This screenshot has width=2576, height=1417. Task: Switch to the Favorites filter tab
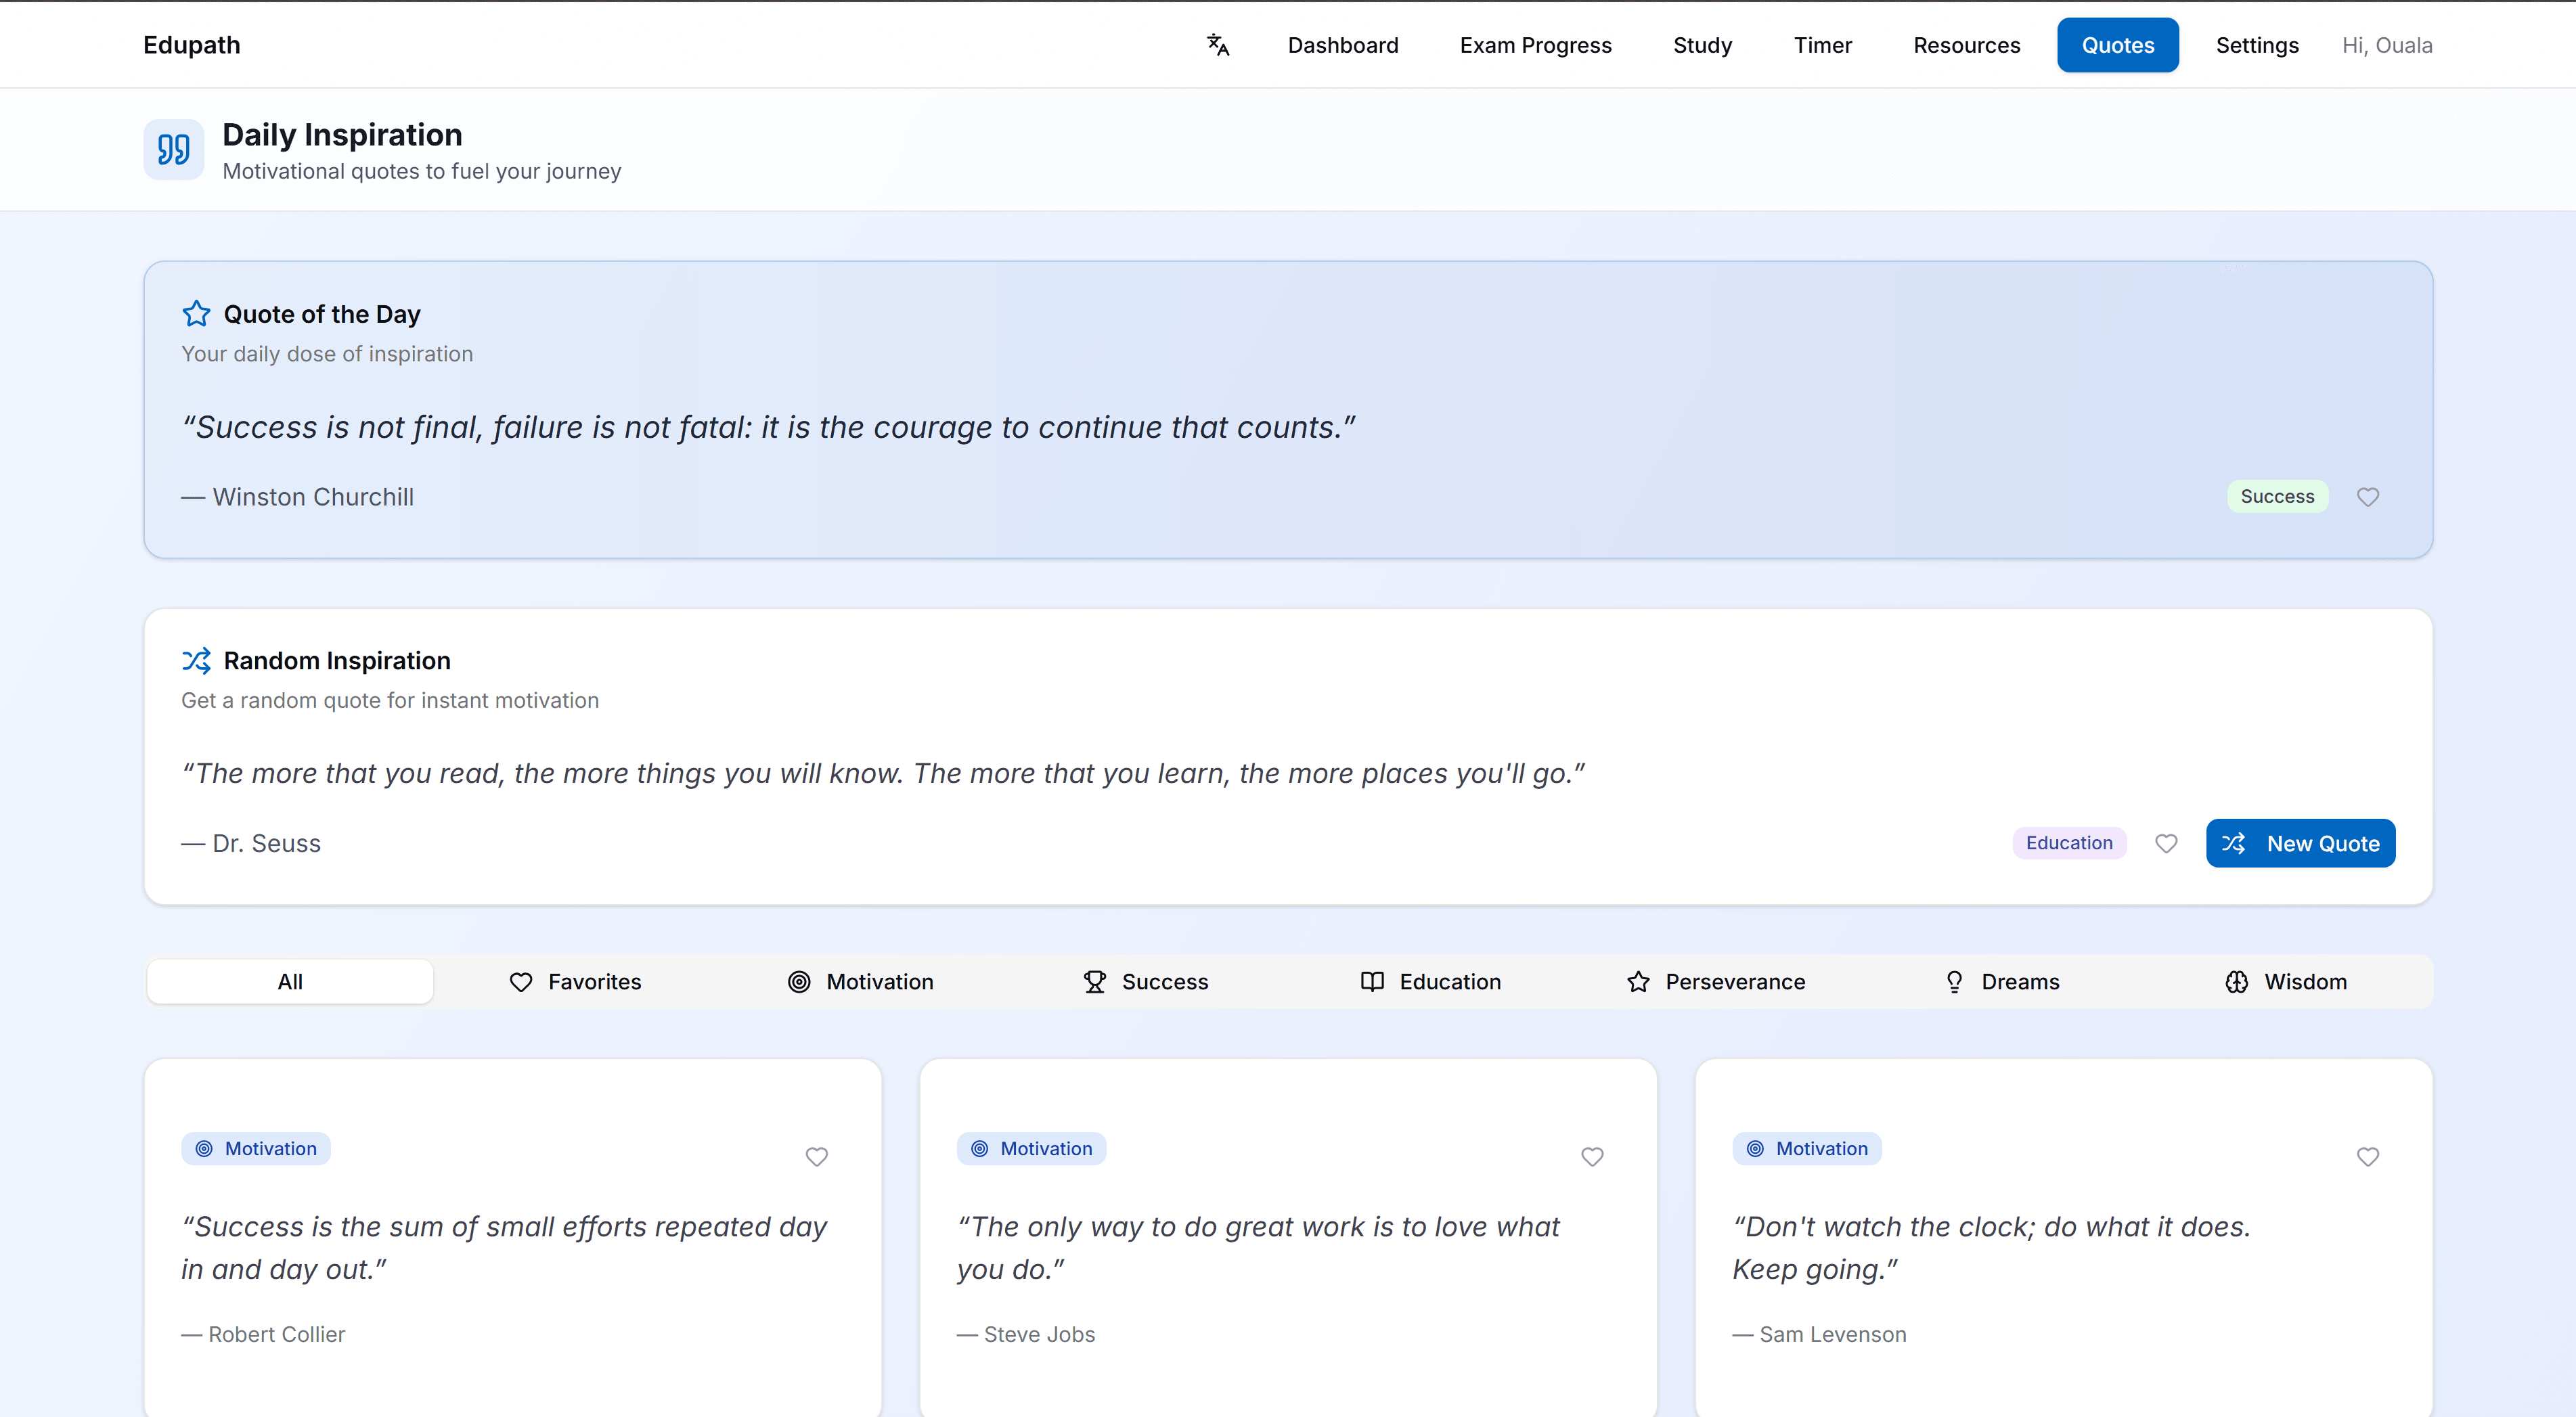pyautogui.click(x=576, y=981)
